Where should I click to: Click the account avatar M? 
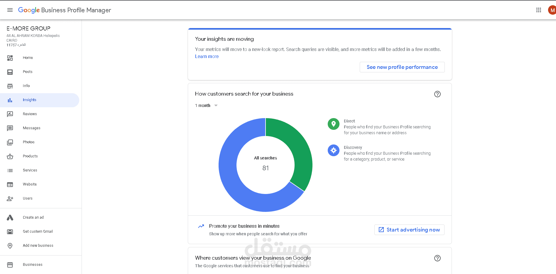click(x=552, y=10)
